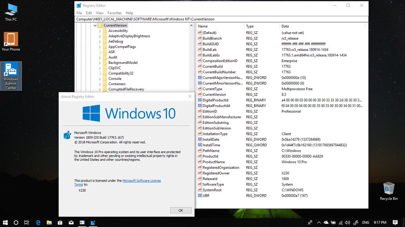Click the data cell 00330-80000-00000-AA829

(x=302, y=156)
